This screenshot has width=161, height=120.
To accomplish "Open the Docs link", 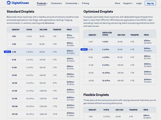I will pos(117,3).
